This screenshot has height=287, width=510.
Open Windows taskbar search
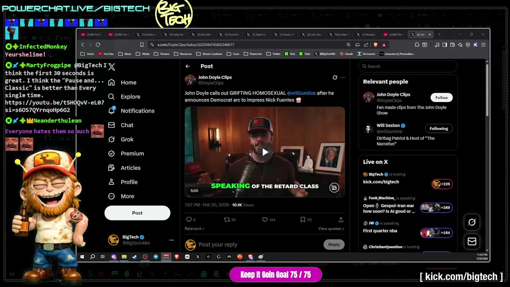92,257
